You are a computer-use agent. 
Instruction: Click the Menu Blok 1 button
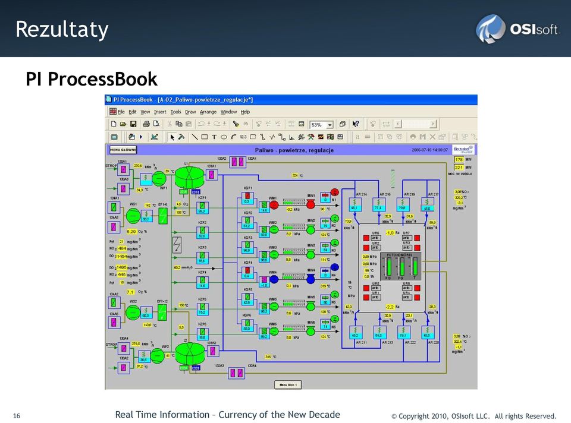288,384
